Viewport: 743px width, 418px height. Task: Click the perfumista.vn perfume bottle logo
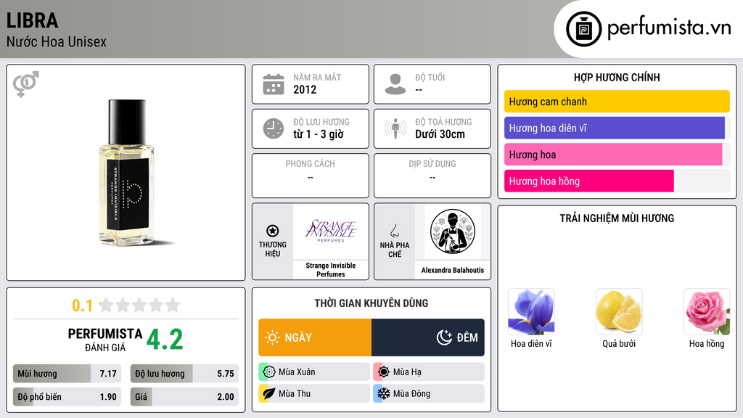583,29
